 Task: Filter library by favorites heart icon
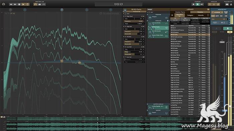[x=208, y=15]
